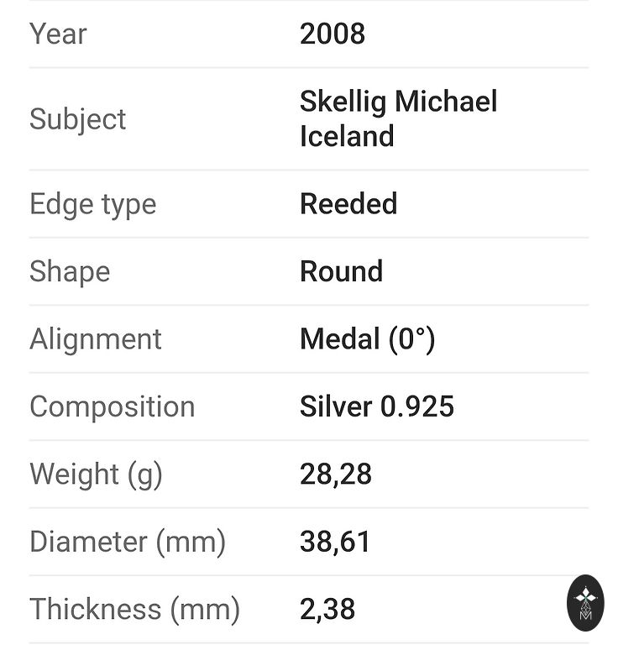Screen dimensions: 618x645
Task: Click the Diameter (mm) label
Action: tap(128, 542)
